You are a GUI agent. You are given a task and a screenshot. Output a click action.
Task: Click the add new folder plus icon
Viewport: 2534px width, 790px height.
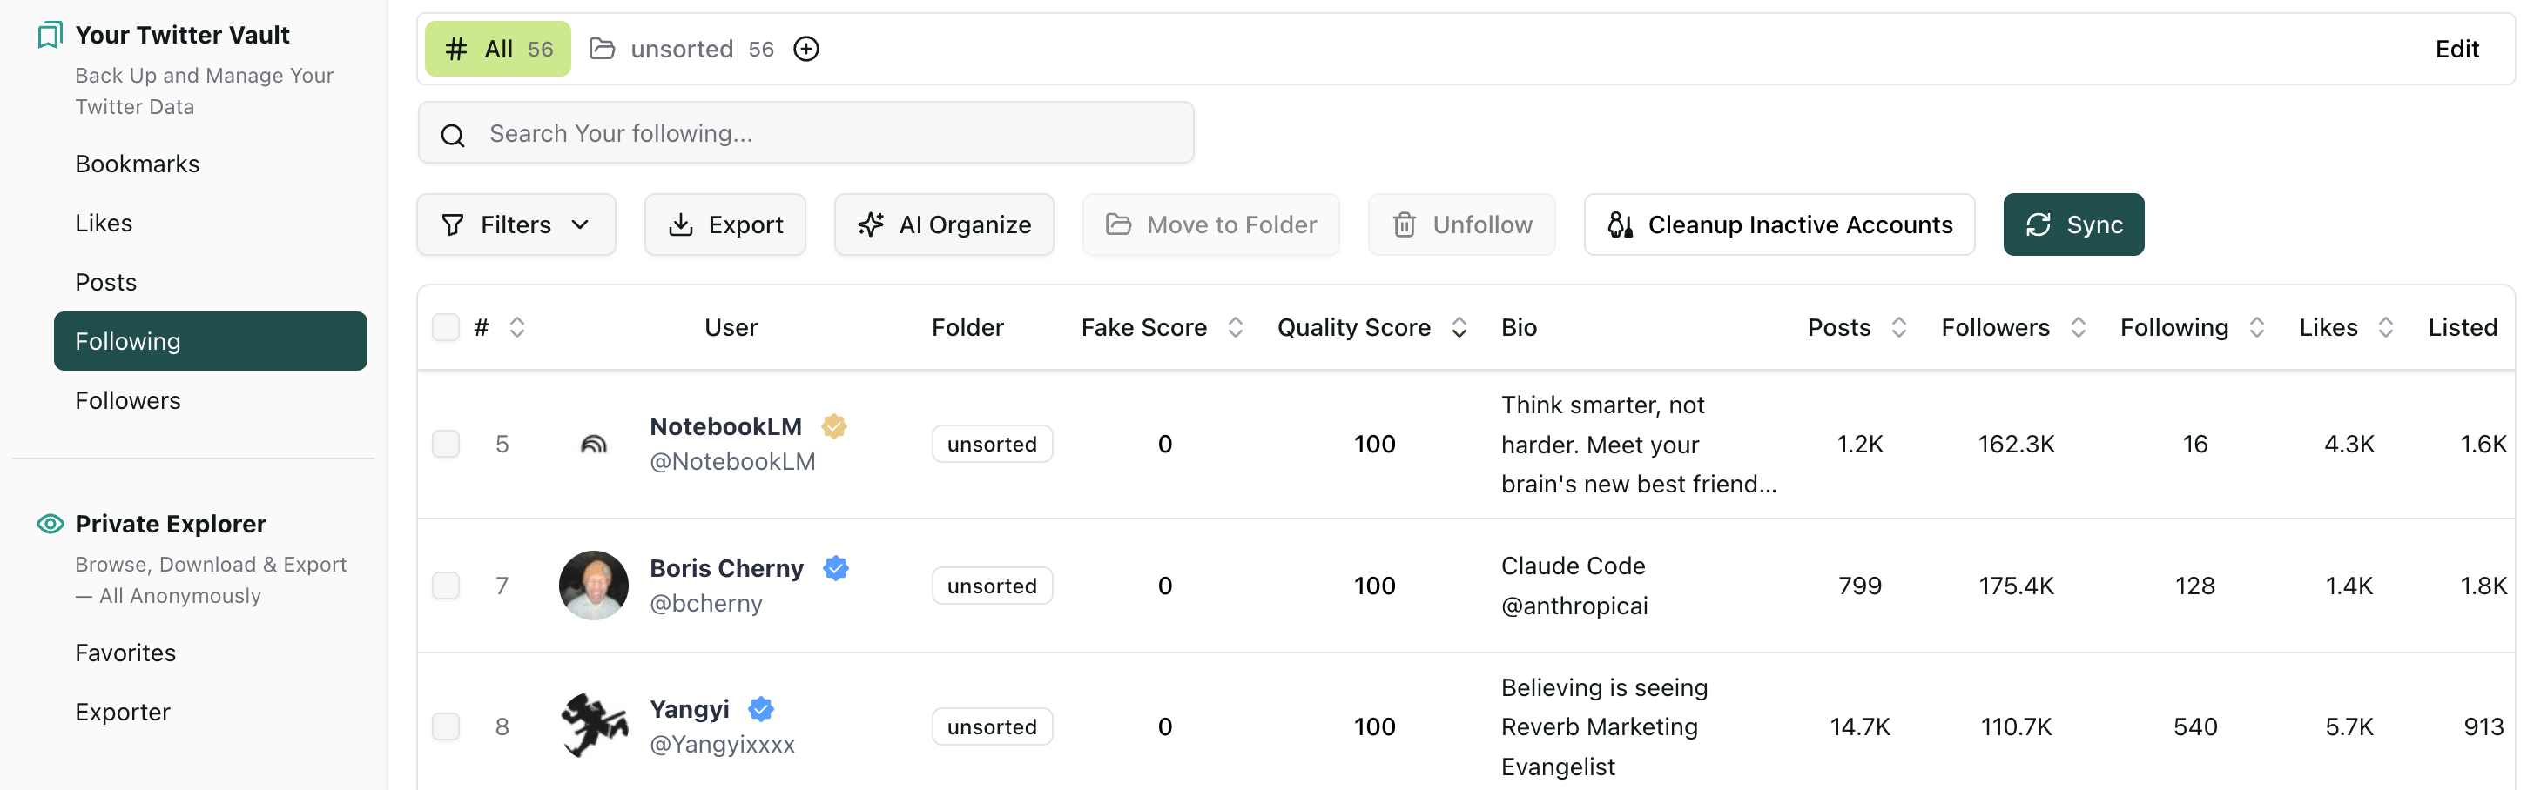click(805, 49)
